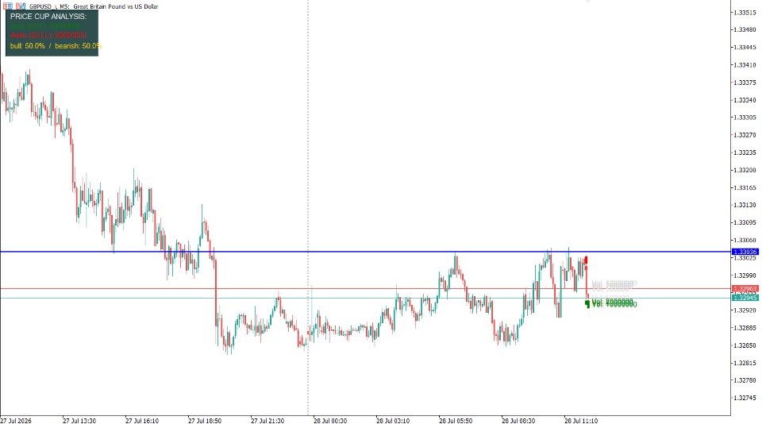Click the 1.33200 price scale mark
762x424 pixels.
[x=745, y=170]
